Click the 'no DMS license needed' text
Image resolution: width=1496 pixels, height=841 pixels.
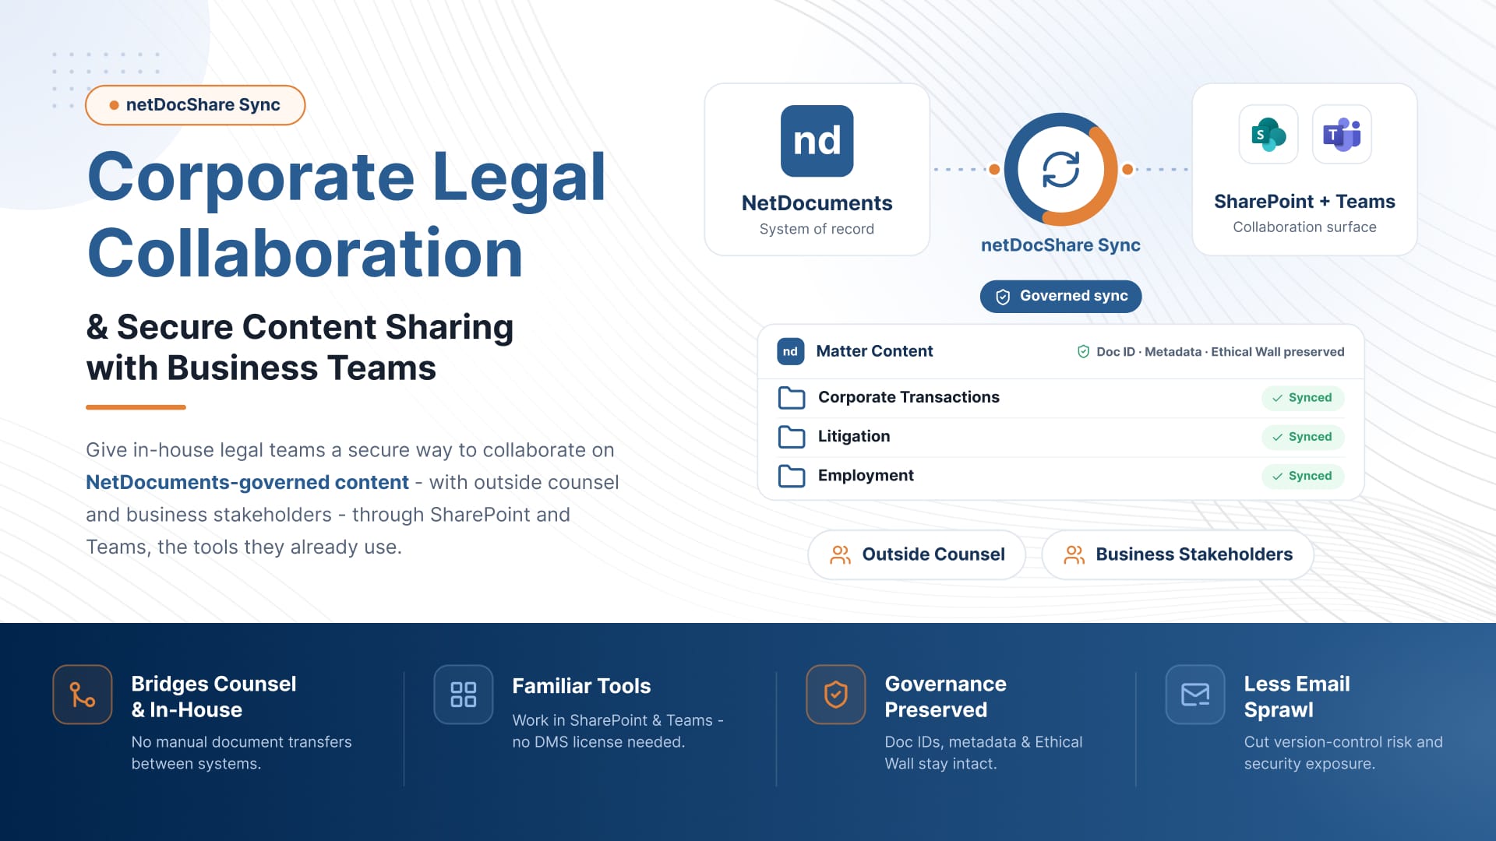[x=598, y=742]
